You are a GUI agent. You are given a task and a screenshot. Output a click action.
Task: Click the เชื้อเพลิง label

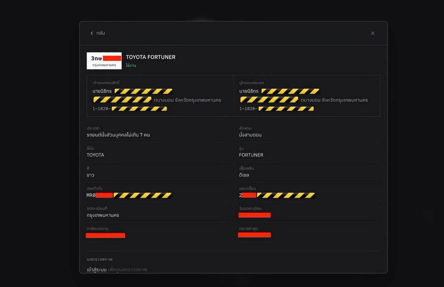click(246, 168)
